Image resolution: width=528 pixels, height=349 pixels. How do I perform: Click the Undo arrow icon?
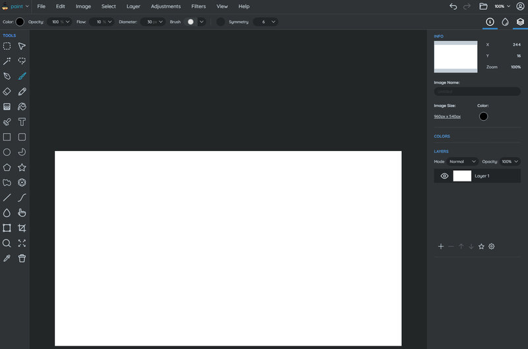coord(453,6)
